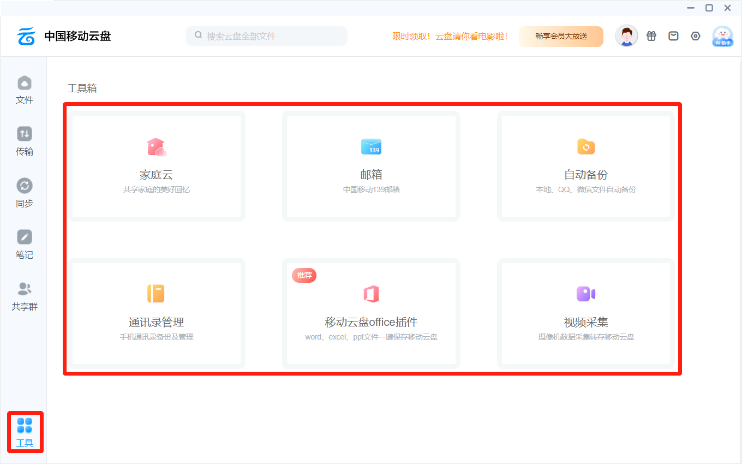742x464 pixels.
Task: Click the office plugin icon
Action: [371, 294]
